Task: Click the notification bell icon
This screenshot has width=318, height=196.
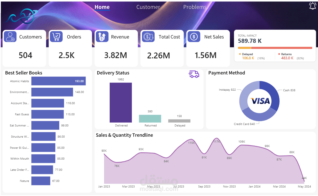Action: coord(312,6)
